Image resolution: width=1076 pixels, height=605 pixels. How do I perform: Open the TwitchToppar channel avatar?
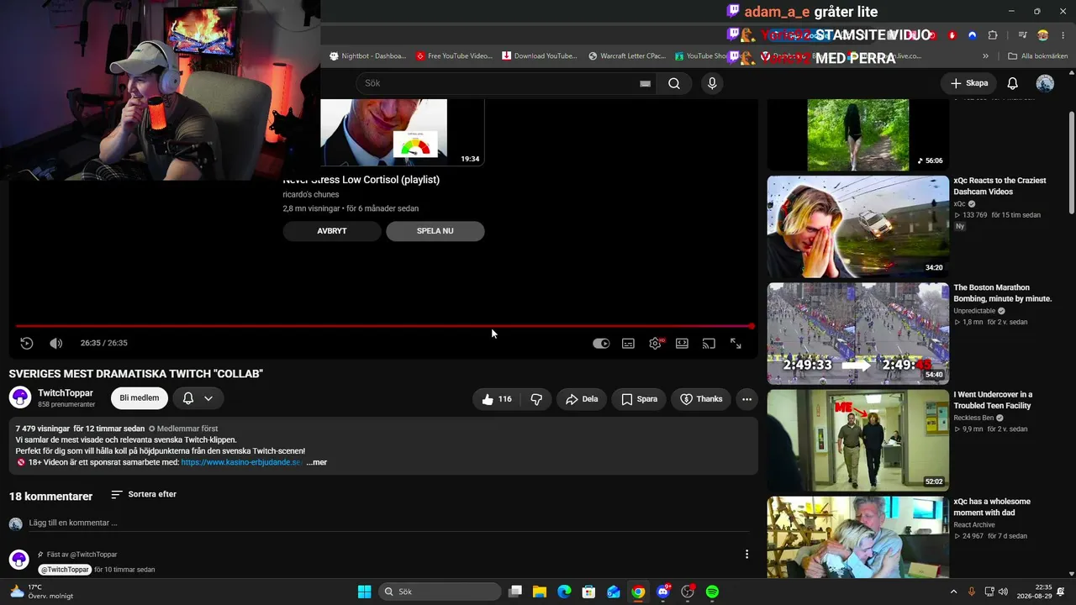pyautogui.click(x=20, y=397)
